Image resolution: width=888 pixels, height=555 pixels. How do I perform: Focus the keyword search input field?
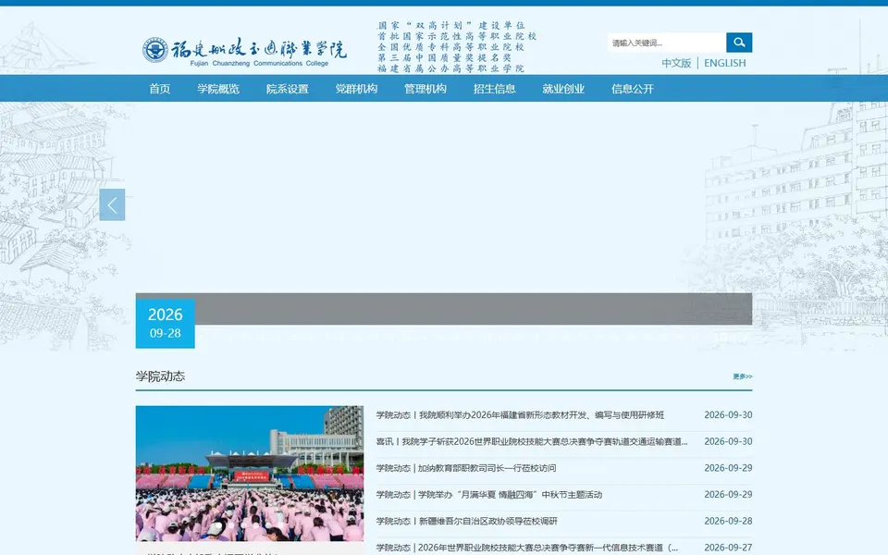pyautogui.click(x=667, y=43)
